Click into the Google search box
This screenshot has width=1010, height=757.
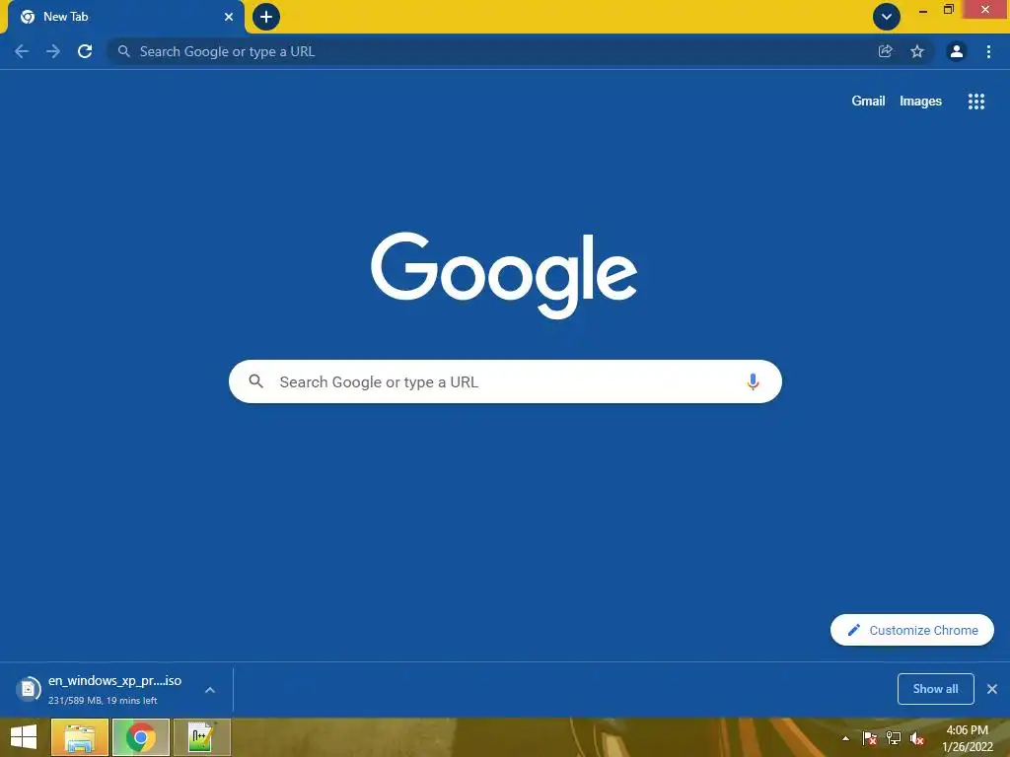pyautogui.click(x=505, y=381)
